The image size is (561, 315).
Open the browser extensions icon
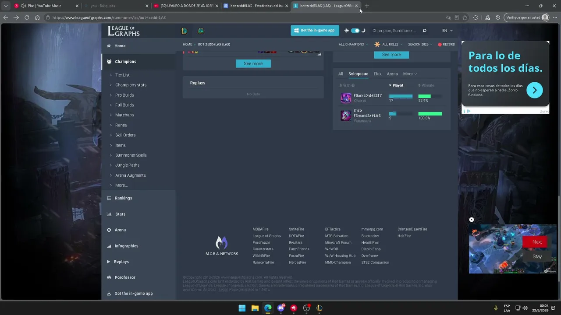[x=476, y=17]
